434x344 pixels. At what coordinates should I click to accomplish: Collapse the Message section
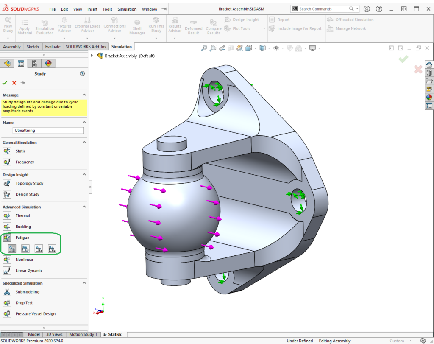pyautogui.click(x=84, y=95)
